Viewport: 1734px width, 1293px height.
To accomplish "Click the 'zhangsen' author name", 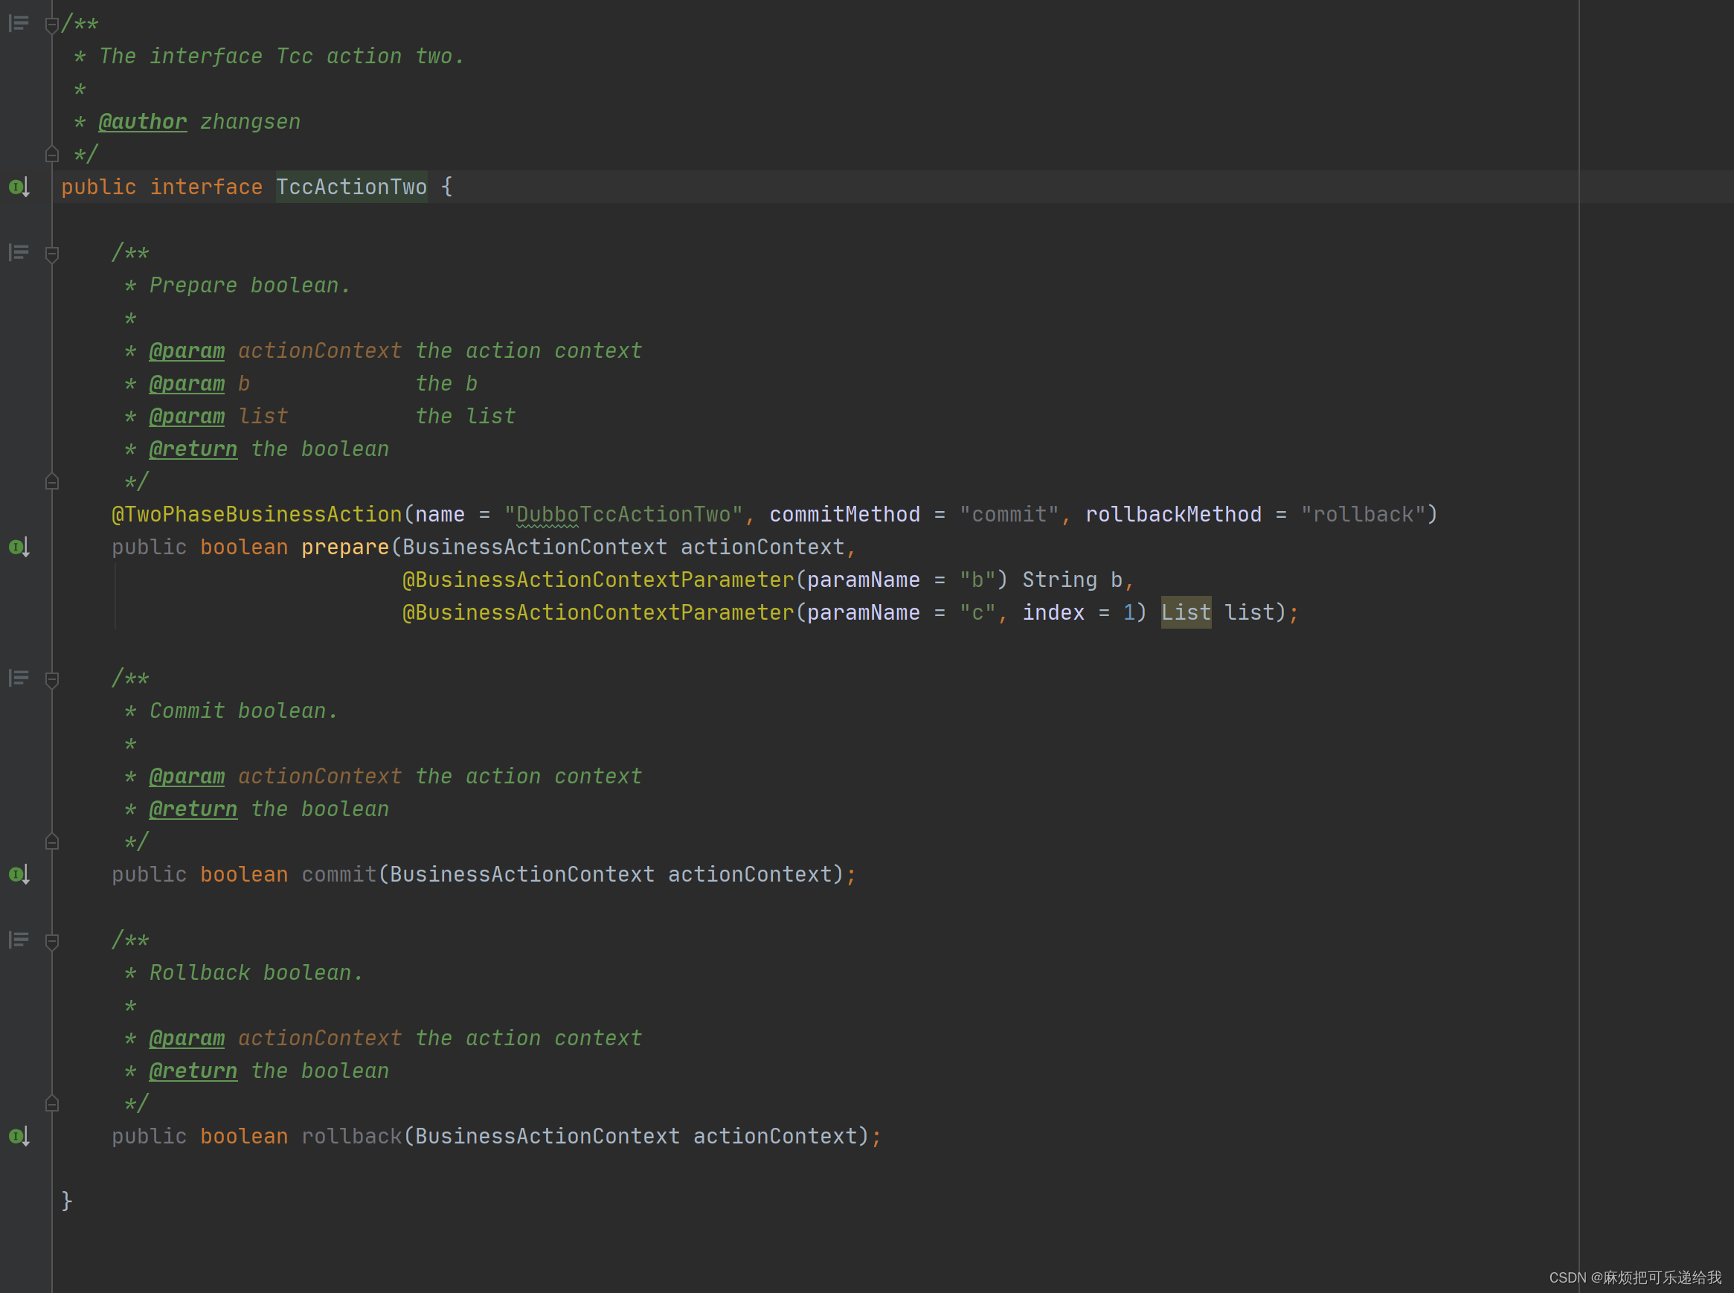I will pyautogui.click(x=251, y=122).
